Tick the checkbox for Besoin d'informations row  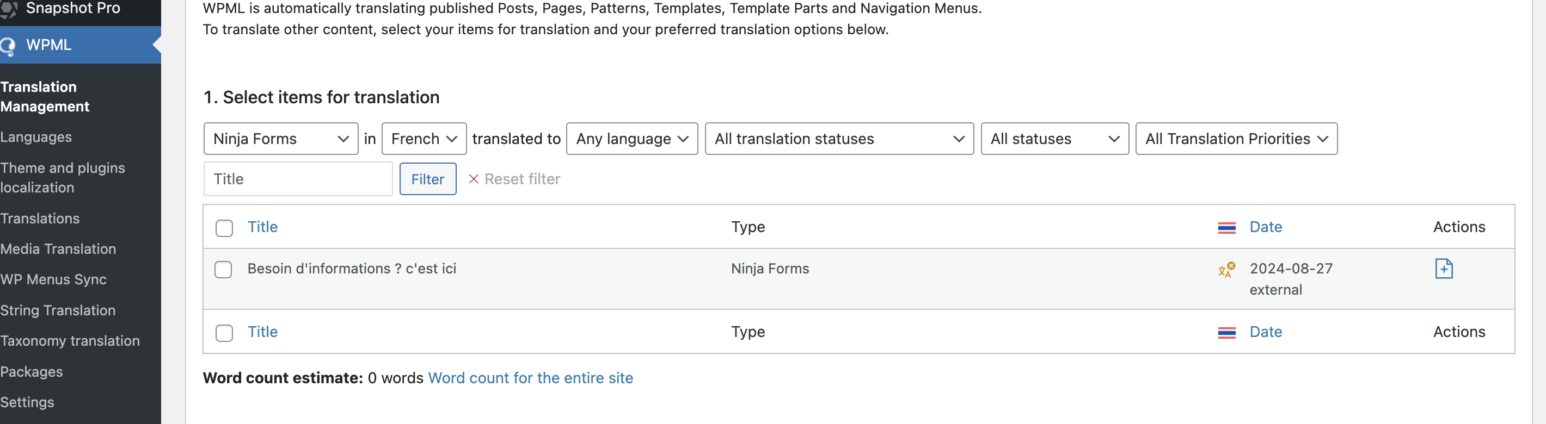(223, 269)
